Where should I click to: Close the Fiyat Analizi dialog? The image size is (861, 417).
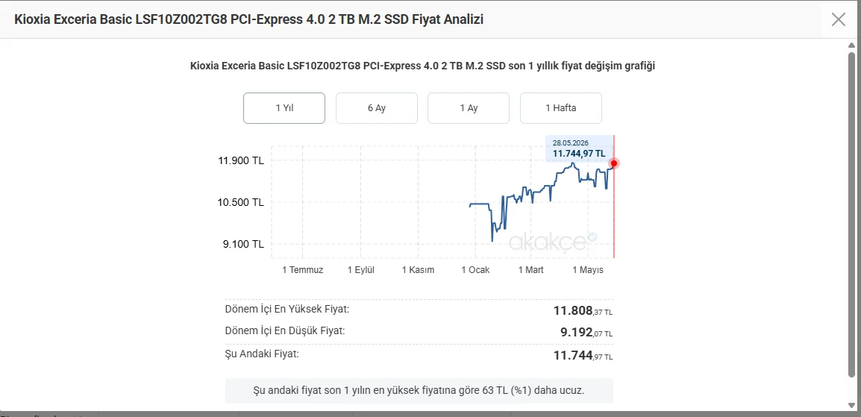tap(838, 19)
